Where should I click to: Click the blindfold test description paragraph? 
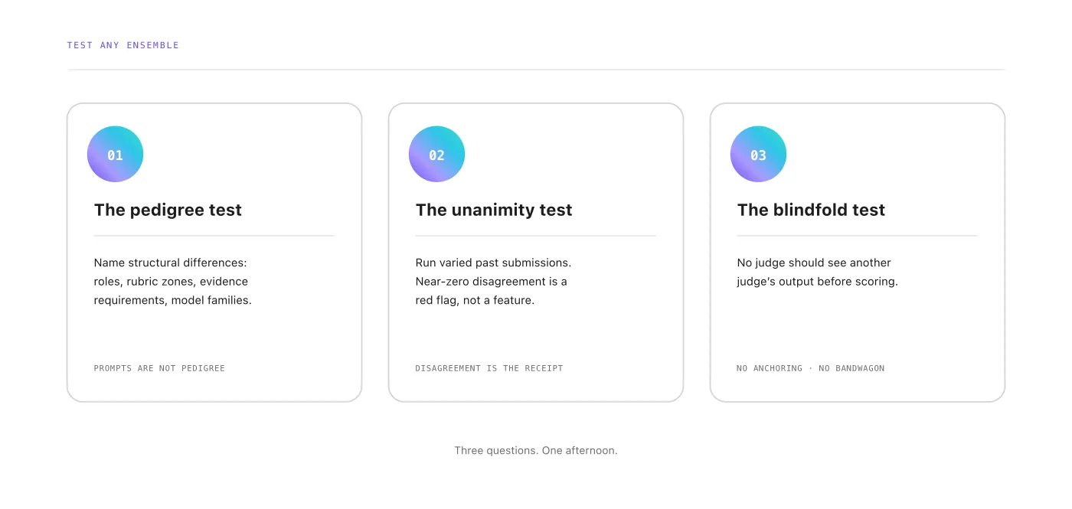(x=817, y=272)
